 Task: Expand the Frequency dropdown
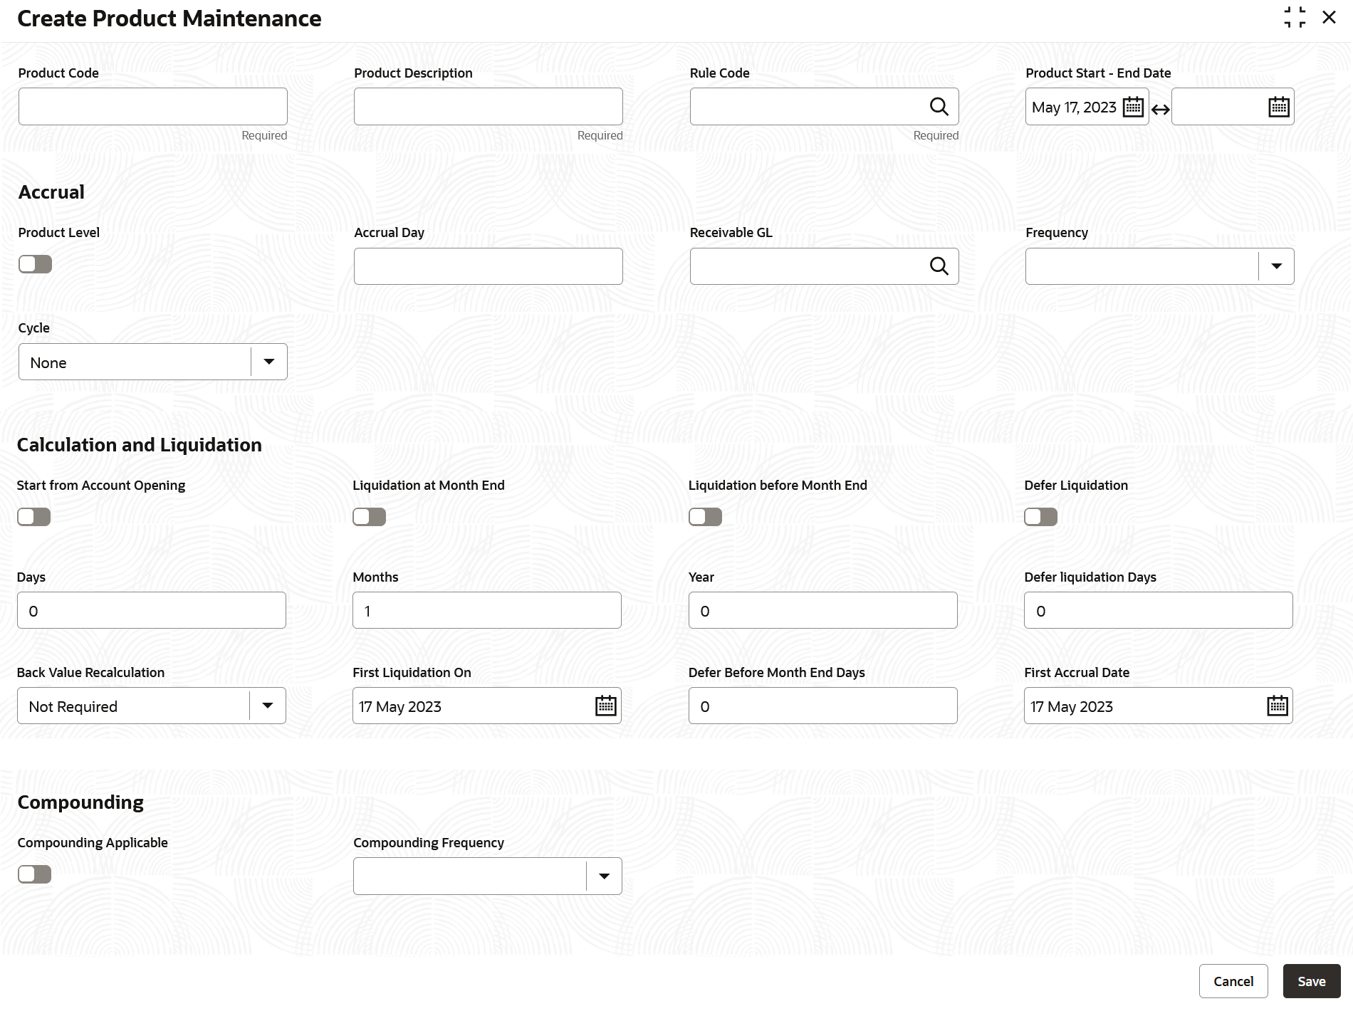(x=1276, y=266)
